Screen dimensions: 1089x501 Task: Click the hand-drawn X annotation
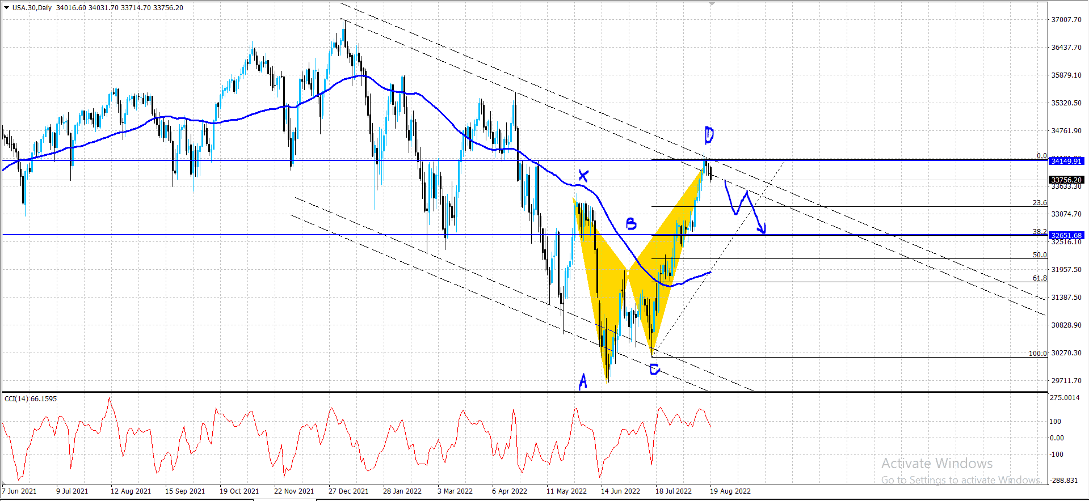583,175
